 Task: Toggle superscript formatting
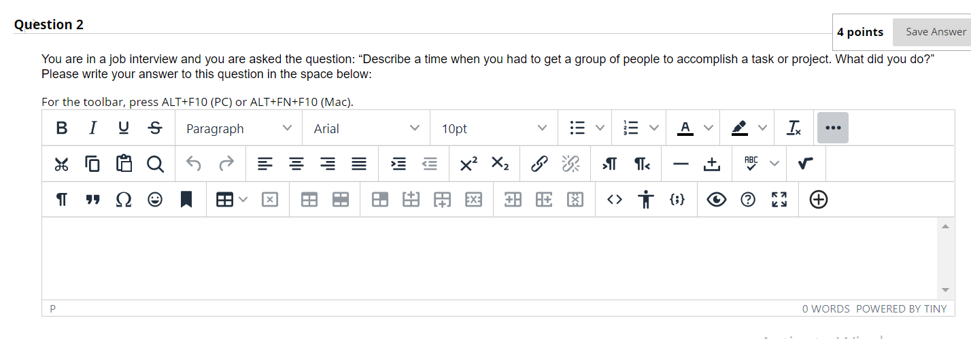point(469,164)
